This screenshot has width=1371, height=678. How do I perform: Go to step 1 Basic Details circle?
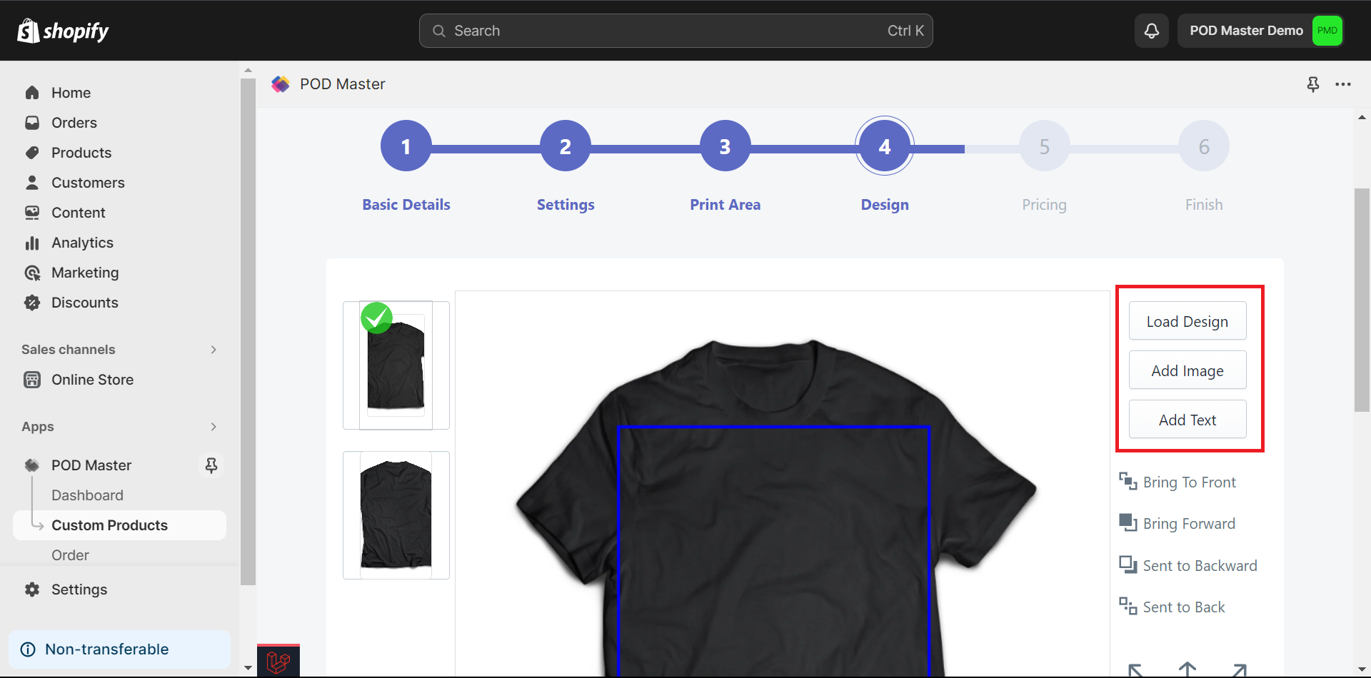(x=406, y=146)
